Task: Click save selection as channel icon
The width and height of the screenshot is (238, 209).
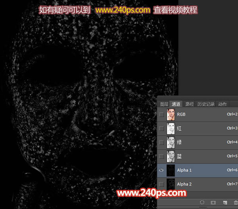Action: (213, 203)
